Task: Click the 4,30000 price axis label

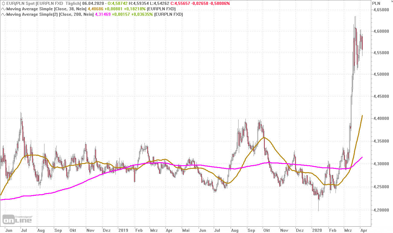Action: tap(381, 164)
